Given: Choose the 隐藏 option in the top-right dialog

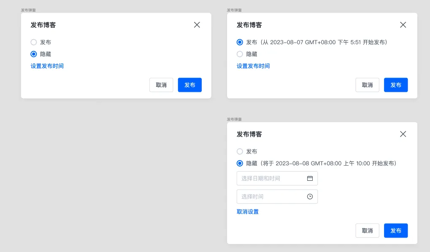Looking at the screenshot, I should [x=240, y=54].
